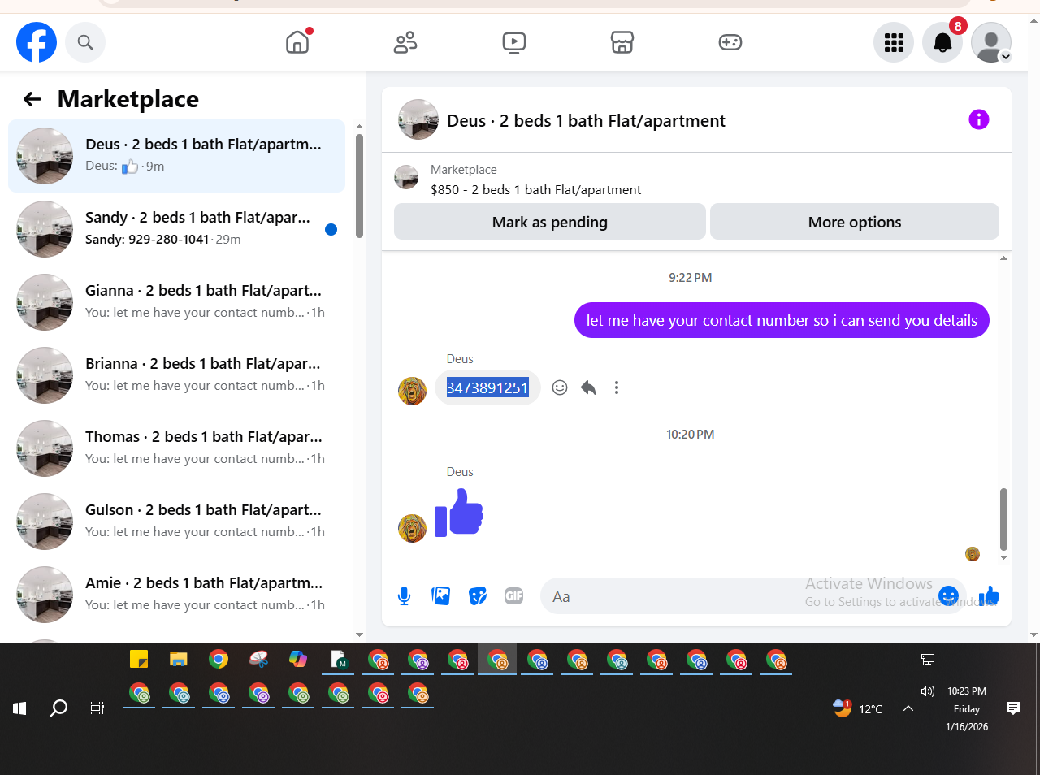The width and height of the screenshot is (1040, 775).
Task: Click the "$850 - 2 beds 1 bath Flat/apartment" listing text
Action: 535,190
